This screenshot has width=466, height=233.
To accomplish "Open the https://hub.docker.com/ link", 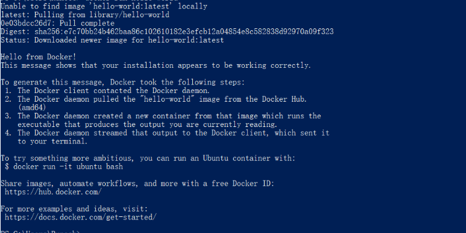I will tap(53, 192).
